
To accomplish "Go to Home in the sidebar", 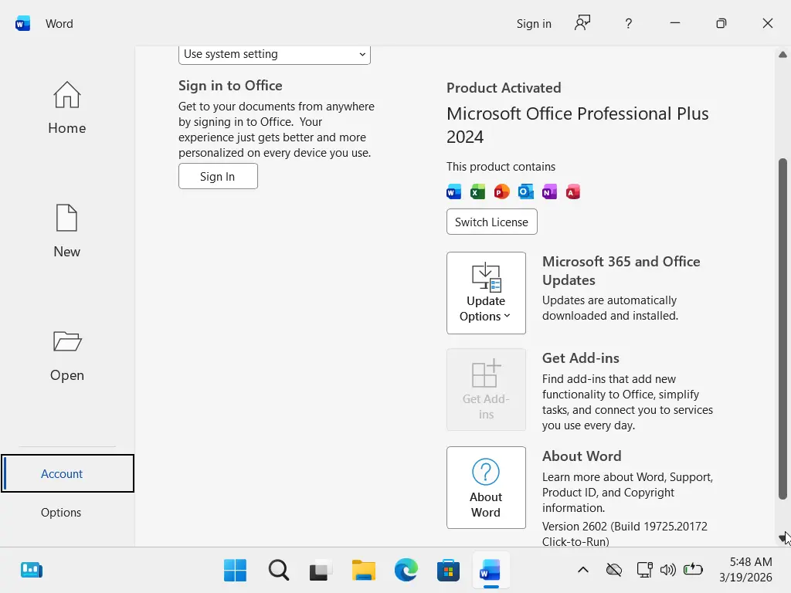I will (67, 108).
